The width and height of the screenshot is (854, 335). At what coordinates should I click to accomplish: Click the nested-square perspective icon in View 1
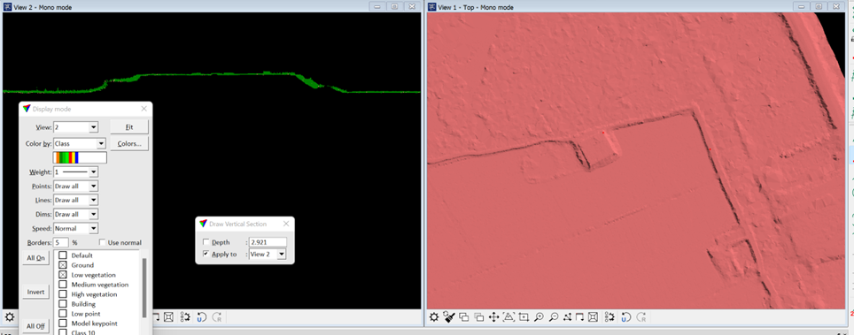[x=594, y=317]
